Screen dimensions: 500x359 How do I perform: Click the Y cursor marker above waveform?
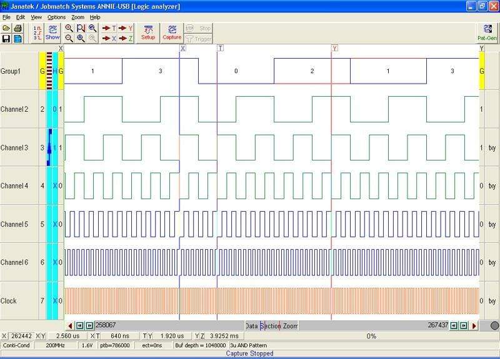(x=334, y=48)
